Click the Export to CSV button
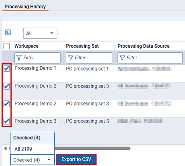The height and width of the screenshot is (166, 185). tap(76, 159)
